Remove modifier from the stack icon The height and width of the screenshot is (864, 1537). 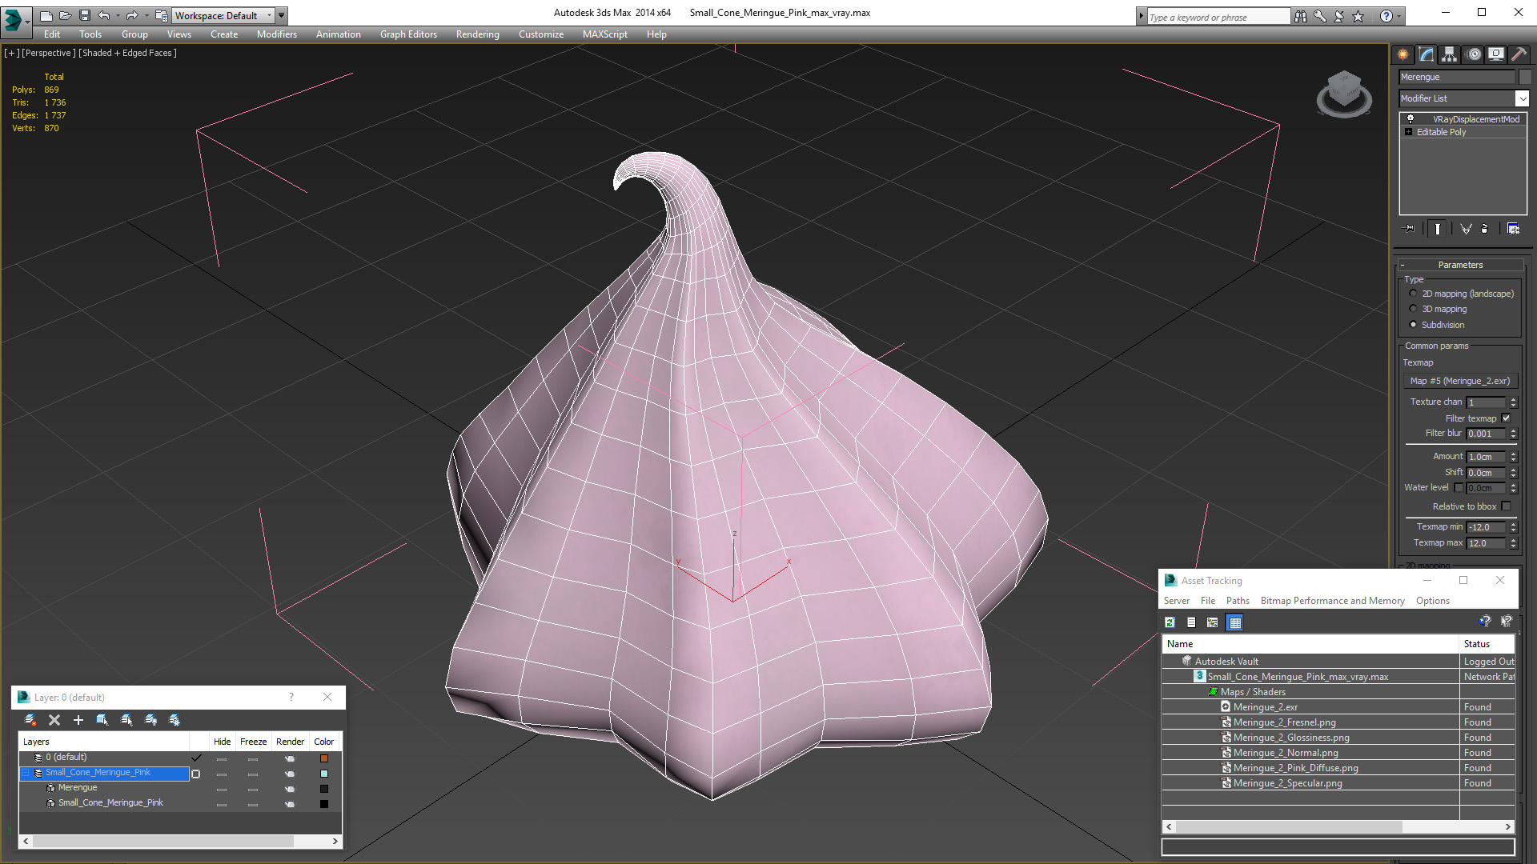point(1485,229)
